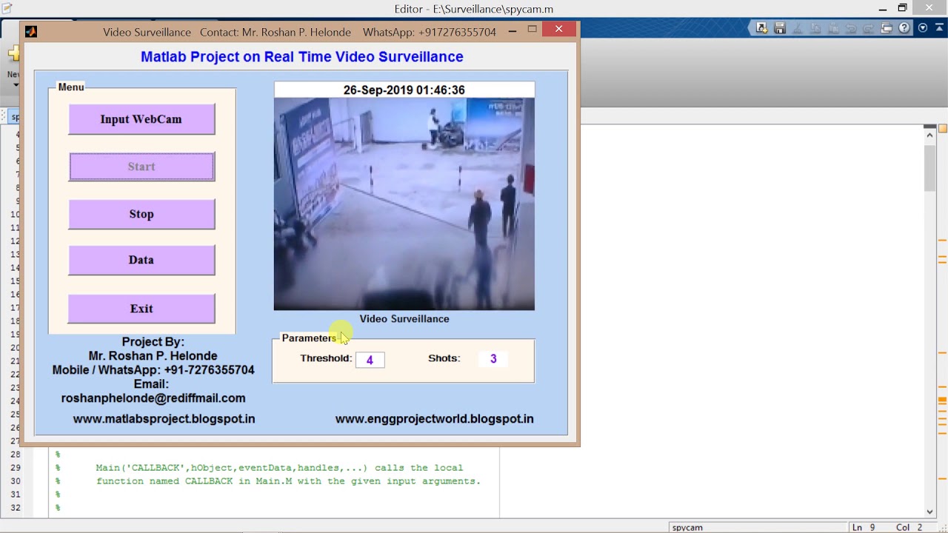Click the Switch Windows icon in the Editor toolbar
The height and width of the screenshot is (533, 948).
click(887, 28)
